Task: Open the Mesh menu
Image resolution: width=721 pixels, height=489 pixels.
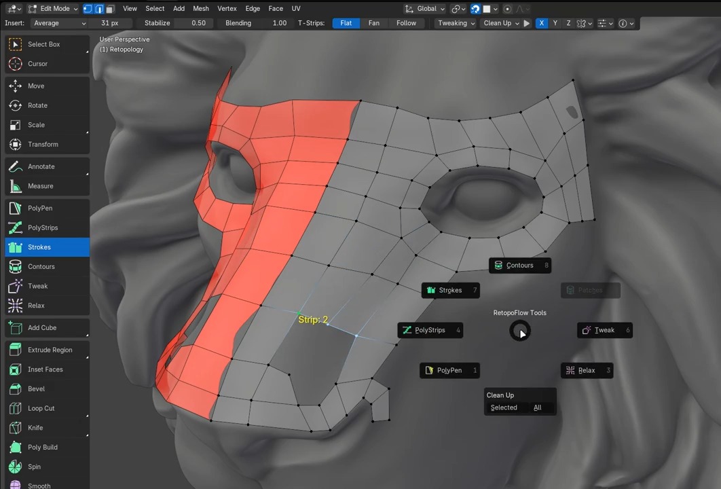Action: pyautogui.click(x=200, y=9)
